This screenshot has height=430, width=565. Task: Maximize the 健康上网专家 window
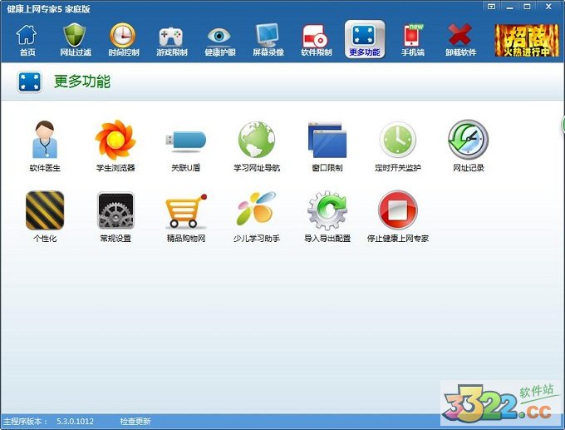[x=527, y=7]
